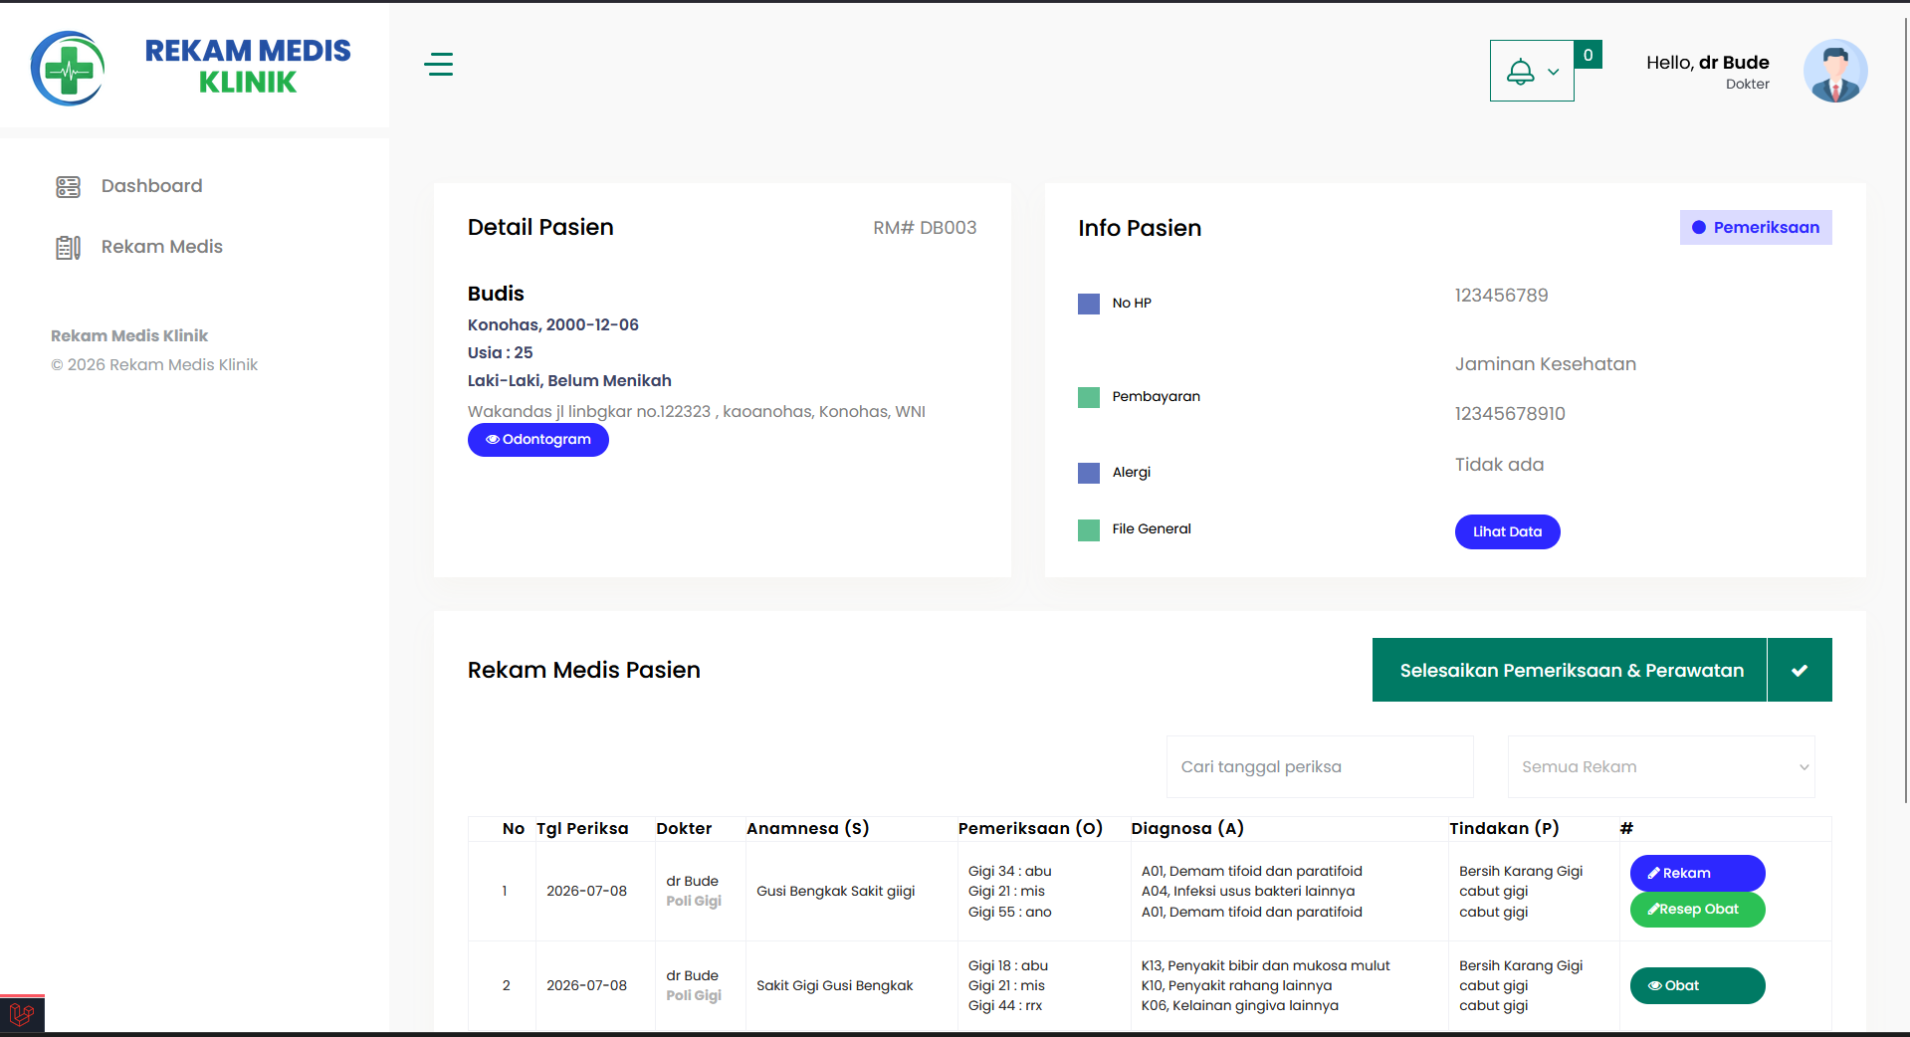
Task: Open the dr Bude user avatar
Action: click(1834, 71)
